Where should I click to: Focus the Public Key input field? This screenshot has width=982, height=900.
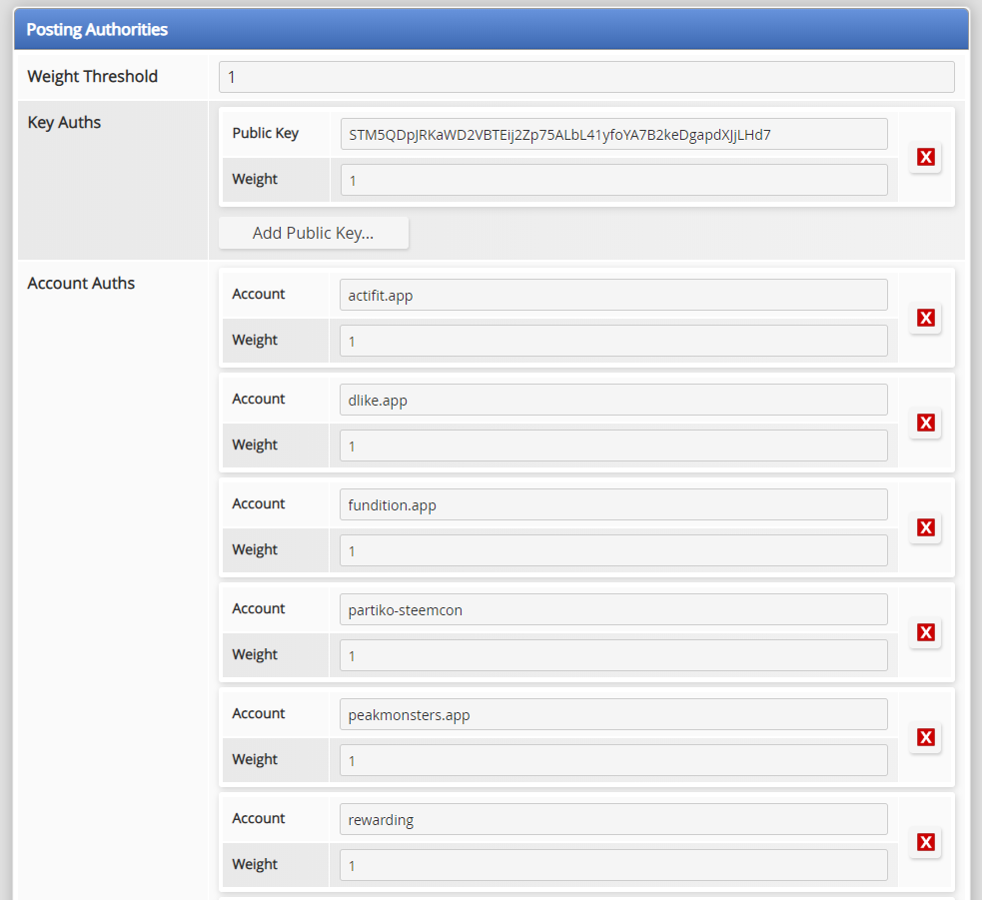613,134
